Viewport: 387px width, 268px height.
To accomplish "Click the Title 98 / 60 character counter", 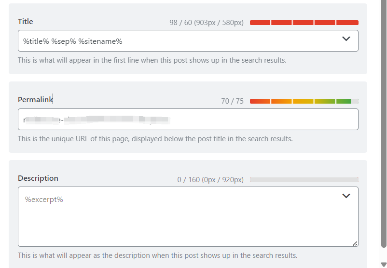I will [x=207, y=23].
